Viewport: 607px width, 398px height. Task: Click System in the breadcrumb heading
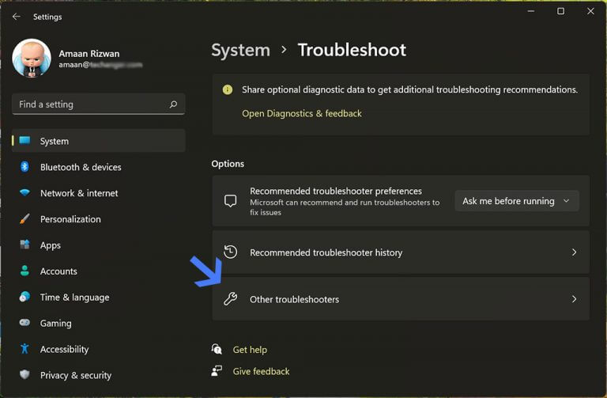[x=241, y=51]
